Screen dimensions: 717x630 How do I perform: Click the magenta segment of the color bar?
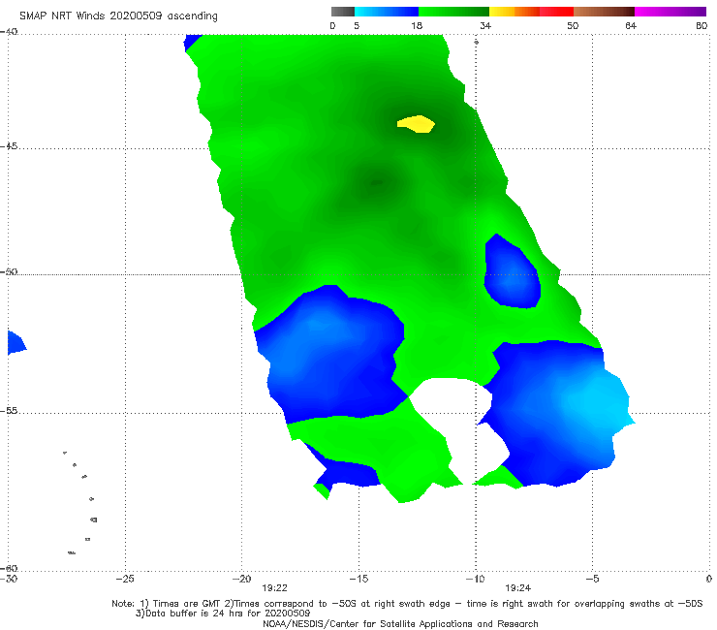pos(670,12)
